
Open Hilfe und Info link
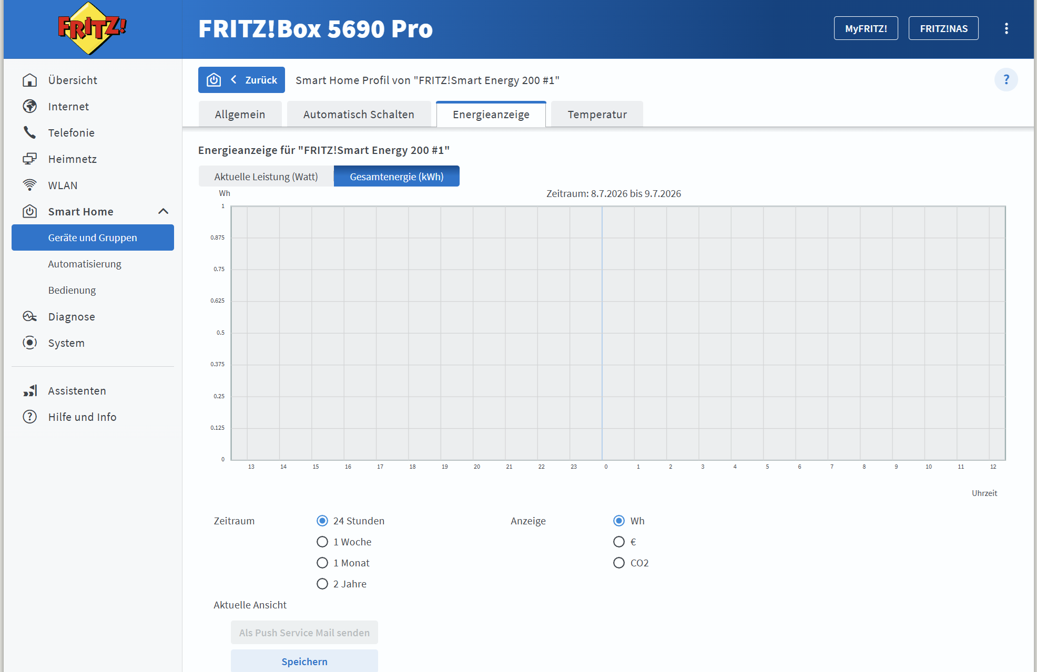(93, 417)
